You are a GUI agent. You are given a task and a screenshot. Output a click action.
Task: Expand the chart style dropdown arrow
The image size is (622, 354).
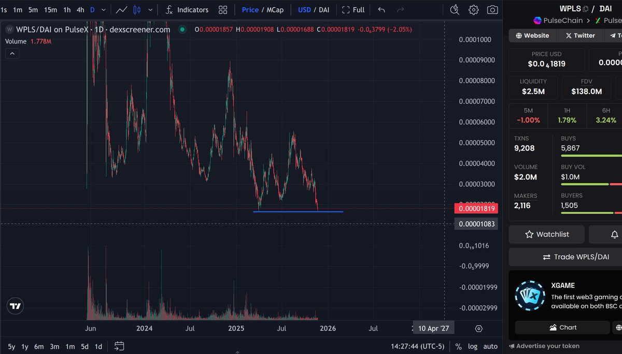pos(150,9)
